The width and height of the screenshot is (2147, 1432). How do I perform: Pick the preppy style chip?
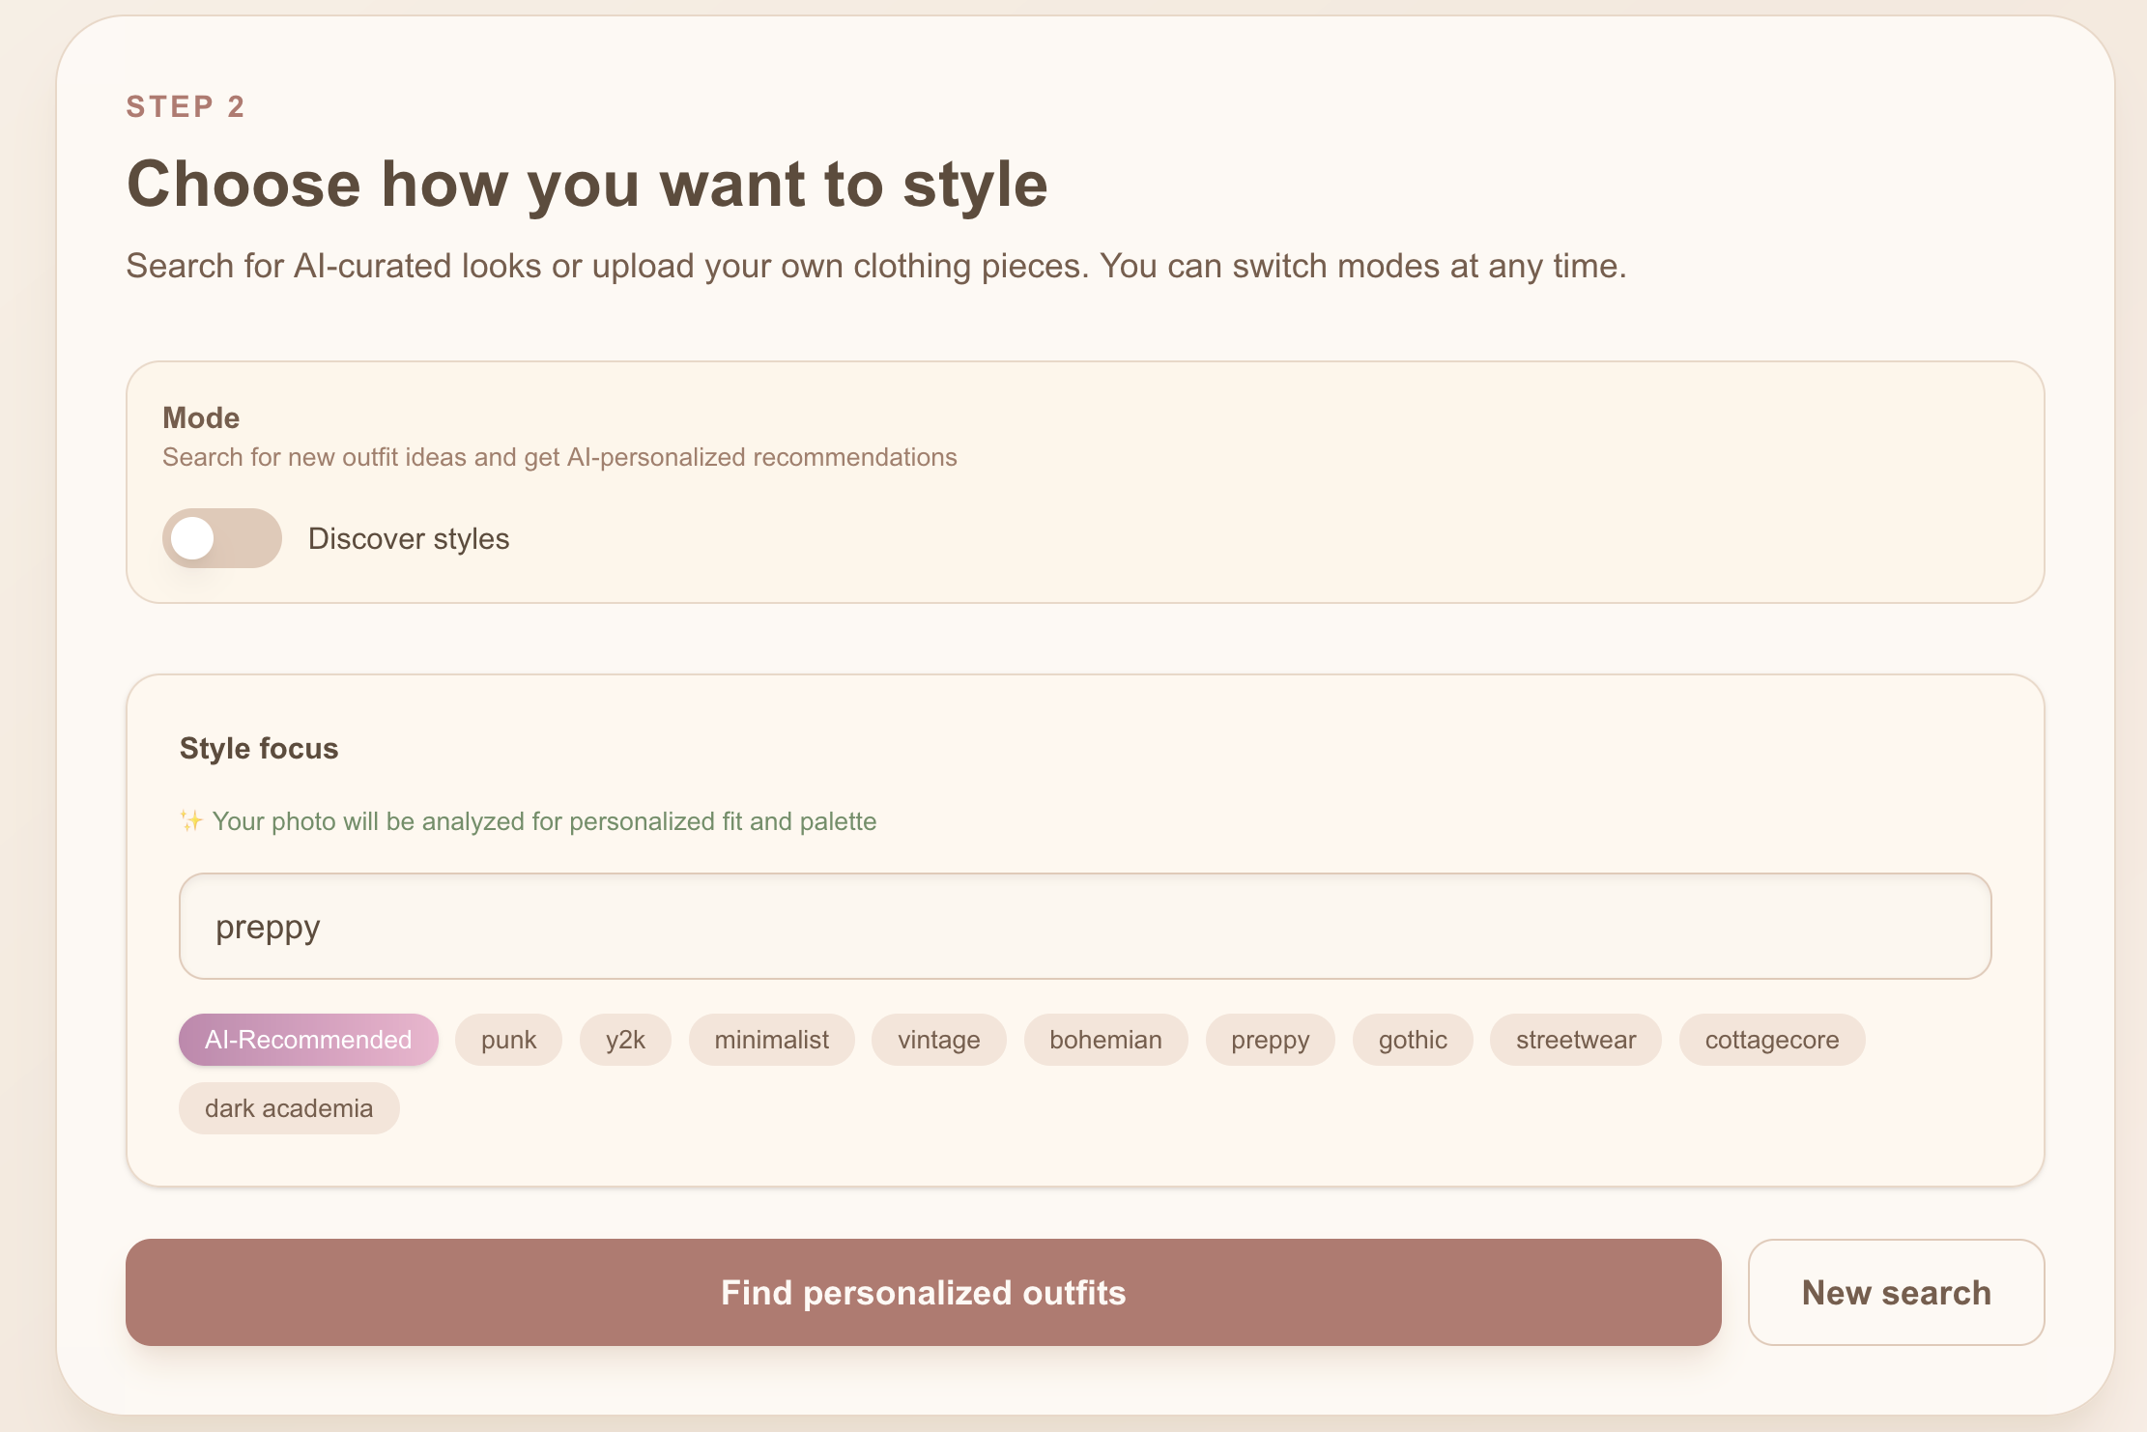click(x=1270, y=1040)
